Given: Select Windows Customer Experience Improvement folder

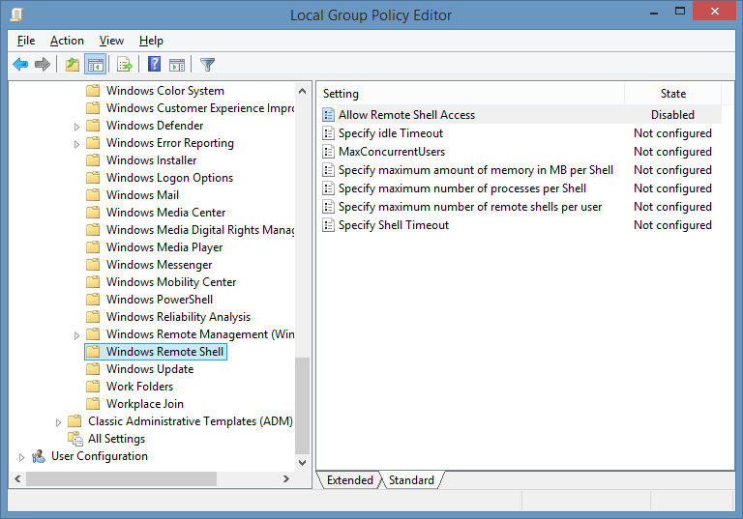Looking at the screenshot, I should point(200,108).
